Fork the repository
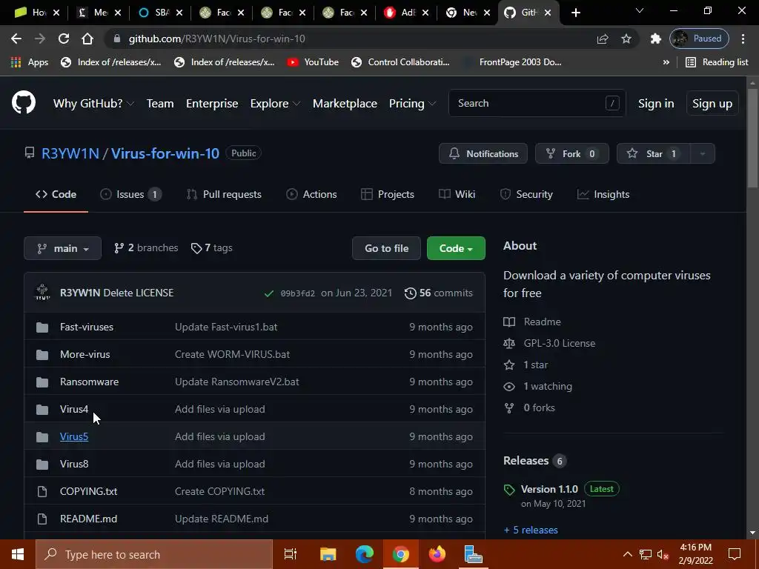The width and height of the screenshot is (759, 569). 571,153
